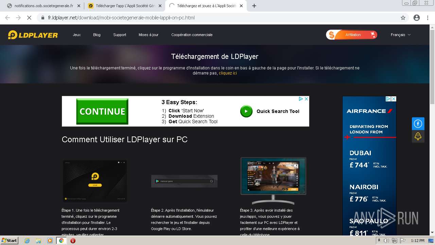Open the Étape 2 search bar thumbnail
This screenshot has width=435, height=245.
184,181
